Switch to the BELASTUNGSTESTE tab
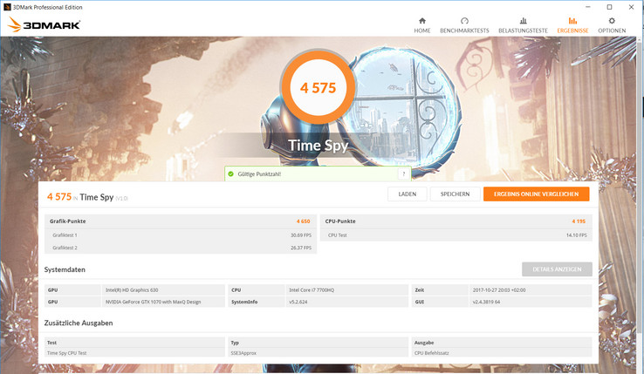The image size is (644, 374). [523, 25]
